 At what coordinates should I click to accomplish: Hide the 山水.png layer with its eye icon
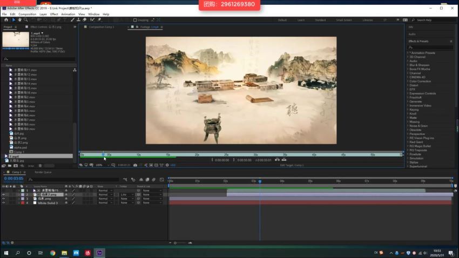tap(4, 199)
